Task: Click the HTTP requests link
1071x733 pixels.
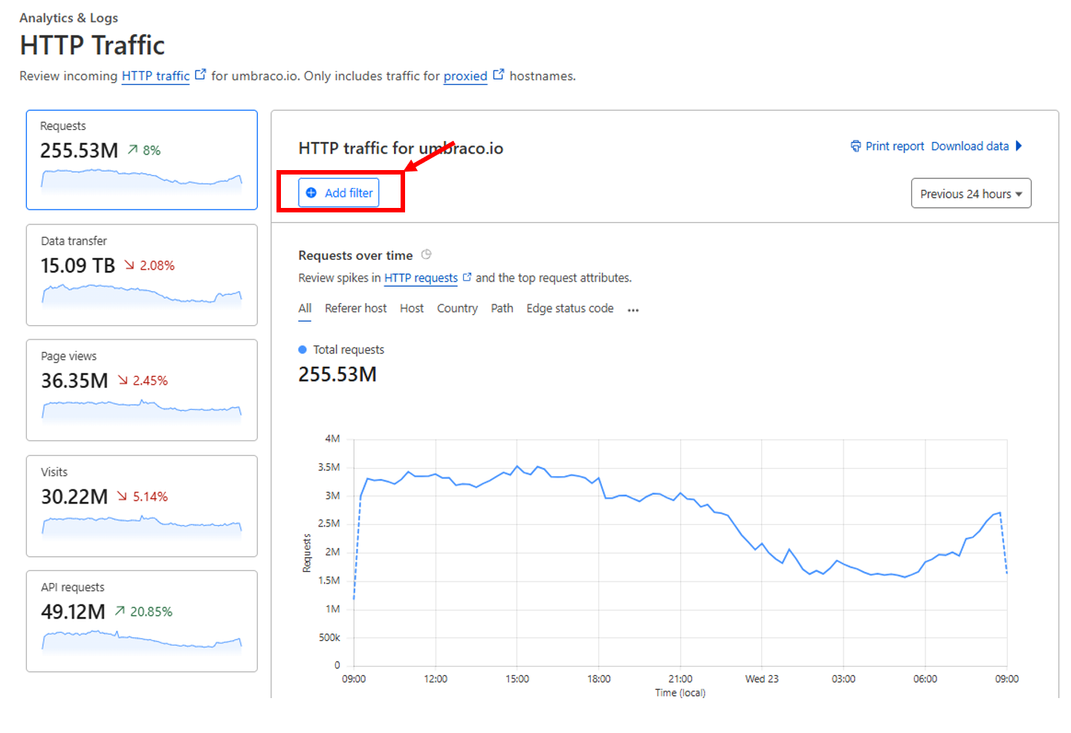Action: point(421,278)
